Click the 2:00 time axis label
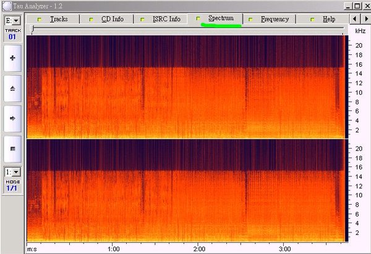371x254 pixels. [x=199, y=249]
